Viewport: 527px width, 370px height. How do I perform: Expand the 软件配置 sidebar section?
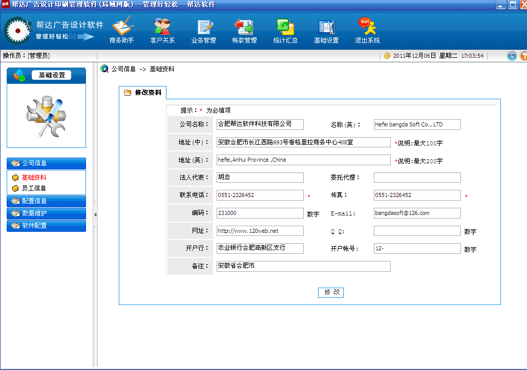click(47, 226)
